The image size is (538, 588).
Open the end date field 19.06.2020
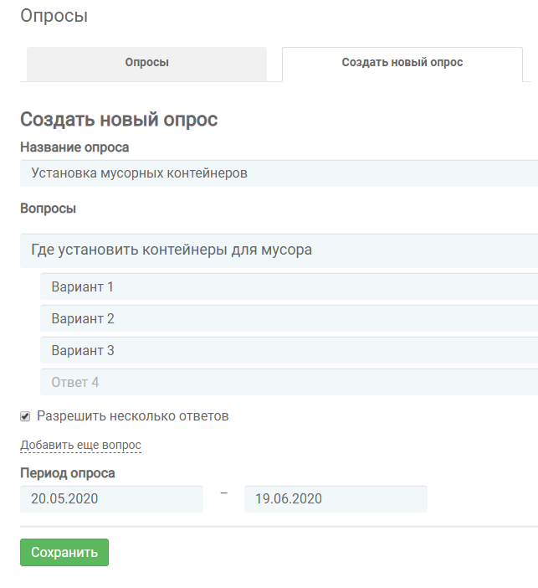click(x=336, y=498)
